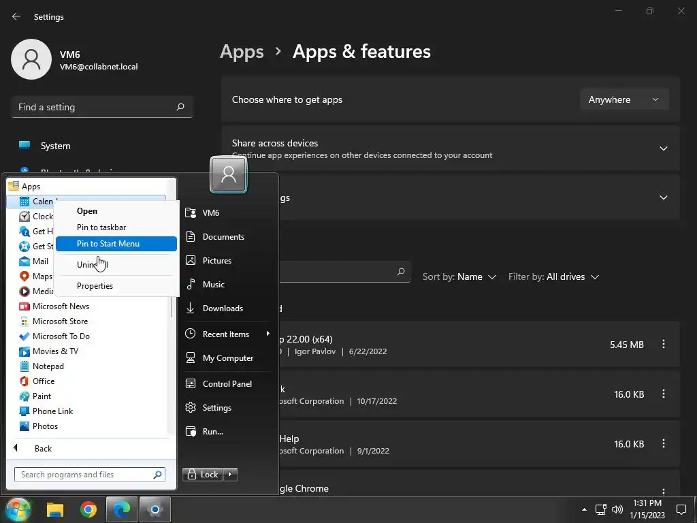
Task: Open the Office app icon
Action: (25, 381)
